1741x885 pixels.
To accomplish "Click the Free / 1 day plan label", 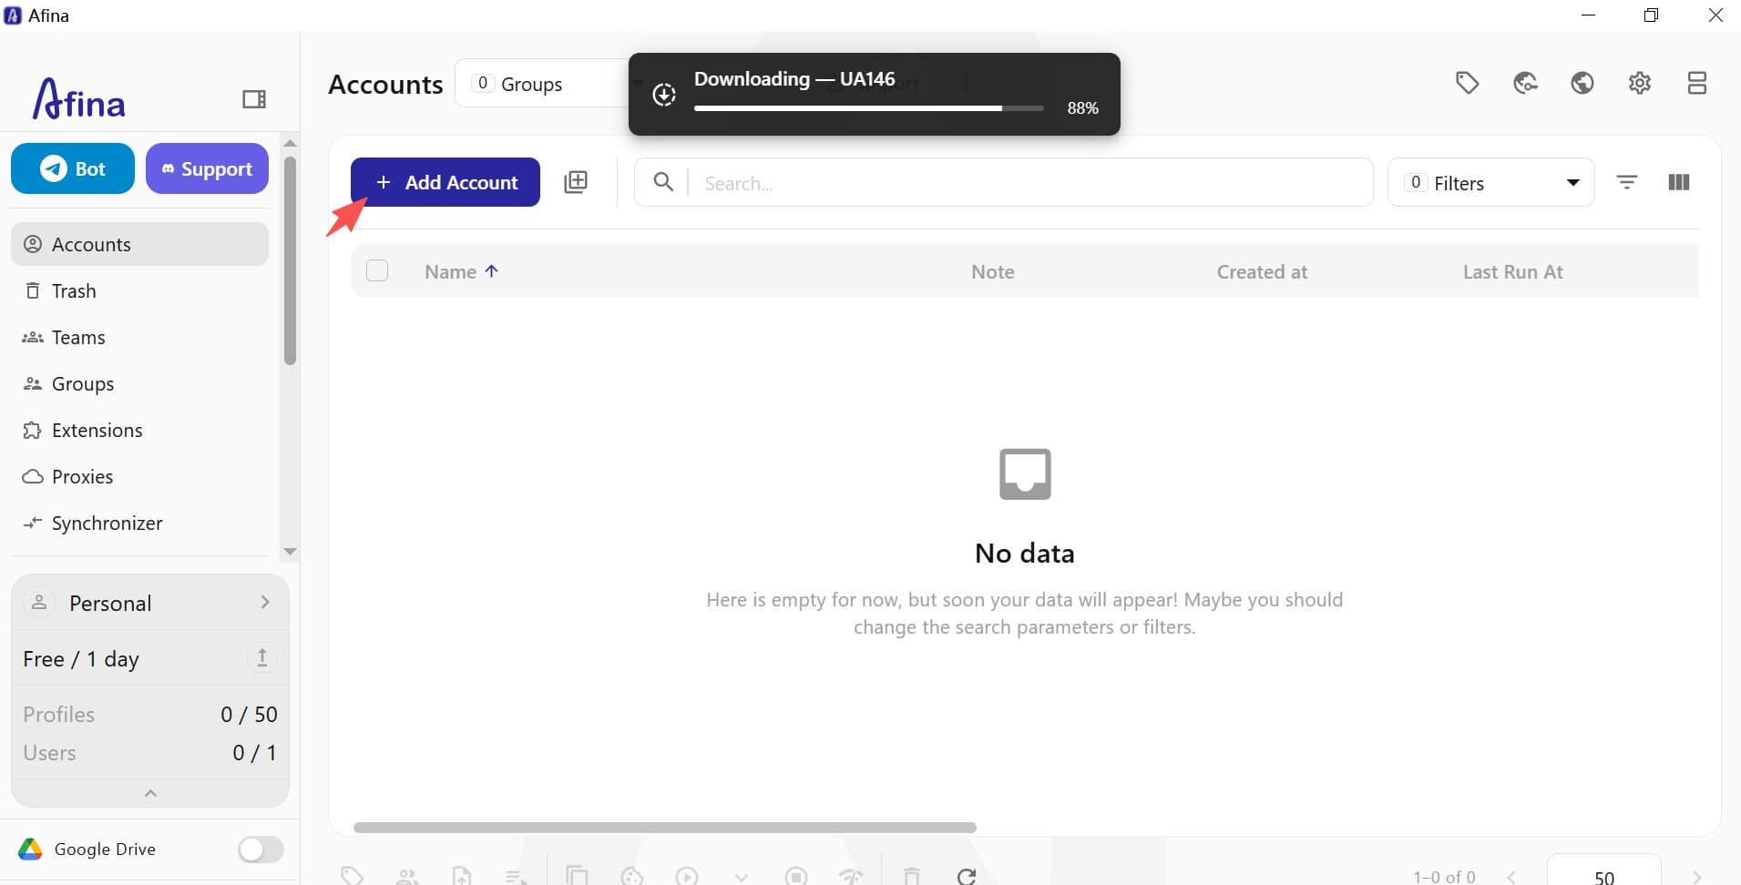I will 81,658.
